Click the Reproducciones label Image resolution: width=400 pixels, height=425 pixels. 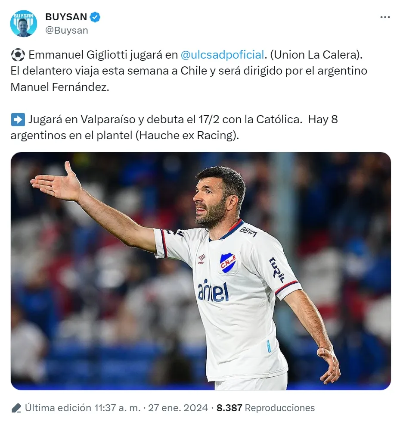(x=280, y=408)
